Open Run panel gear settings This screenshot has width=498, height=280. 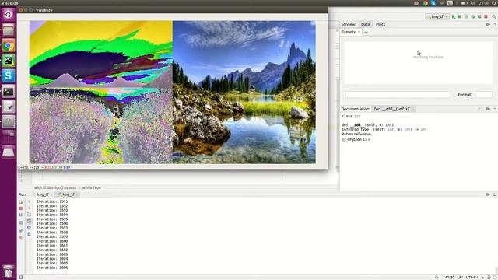coord(488,194)
